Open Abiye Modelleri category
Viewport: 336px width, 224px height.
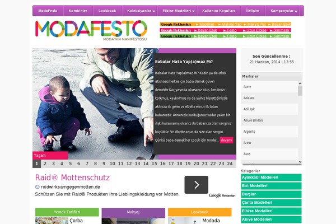tap(271, 220)
